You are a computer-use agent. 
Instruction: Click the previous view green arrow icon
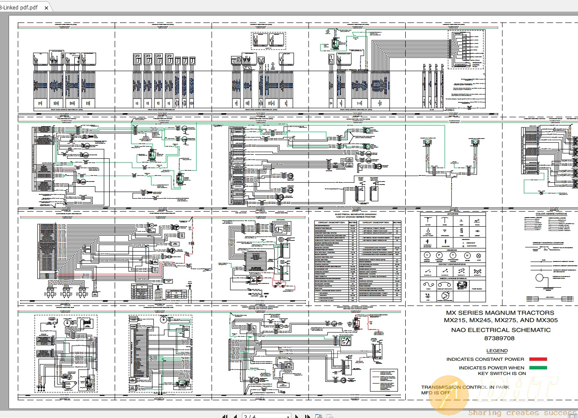[319, 416]
